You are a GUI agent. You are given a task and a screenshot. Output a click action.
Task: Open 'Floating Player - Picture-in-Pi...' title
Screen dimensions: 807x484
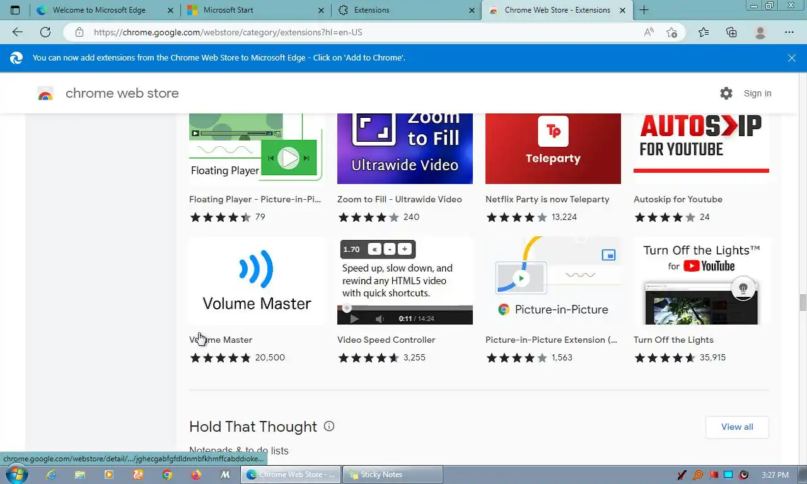(x=255, y=199)
